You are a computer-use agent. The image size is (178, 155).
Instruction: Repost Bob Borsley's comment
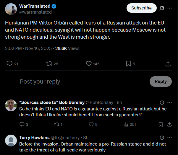(x=55, y=124)
